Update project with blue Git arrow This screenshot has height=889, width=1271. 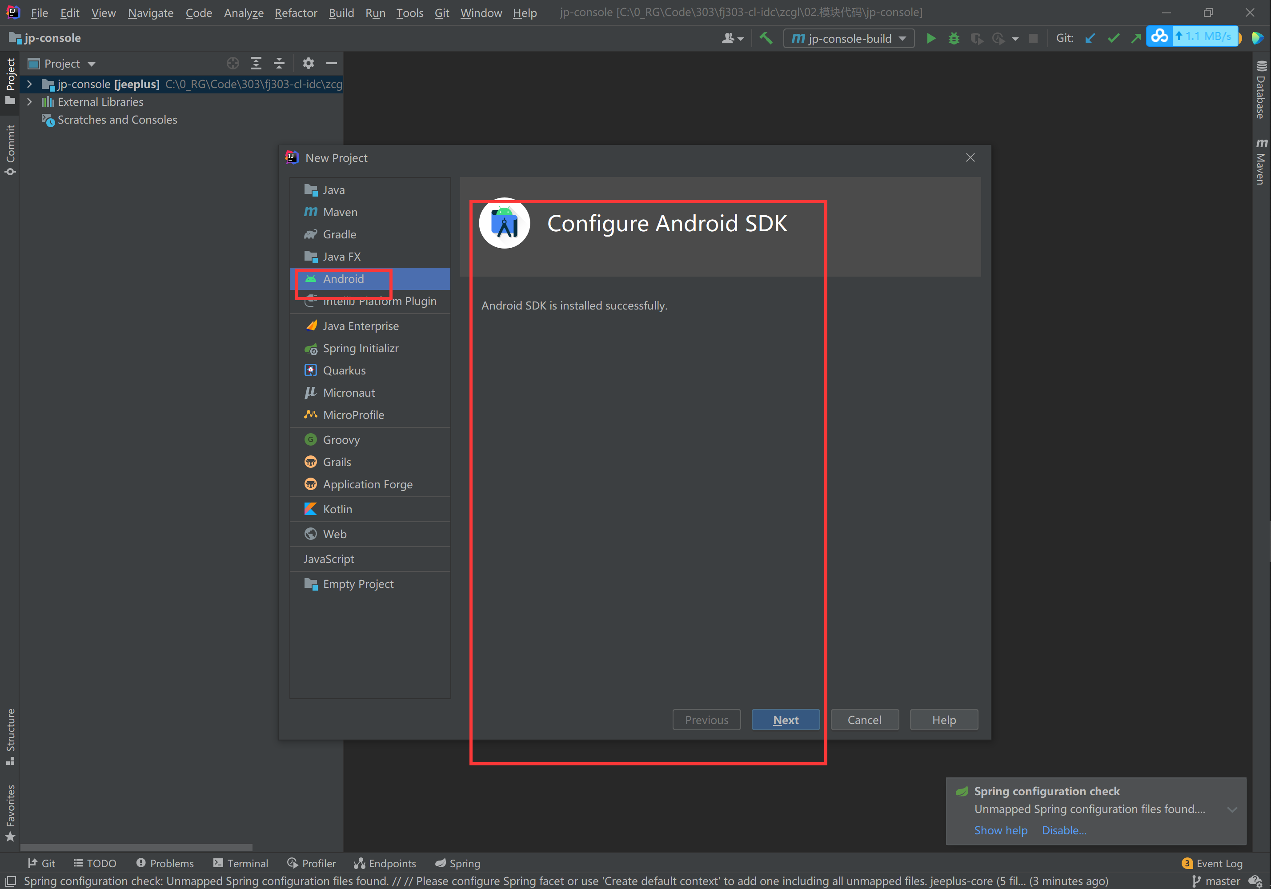(x=1090, y=38)
